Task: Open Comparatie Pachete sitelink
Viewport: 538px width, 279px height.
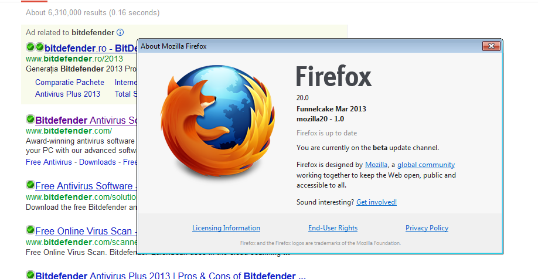Action: click(x=70, y=83)
